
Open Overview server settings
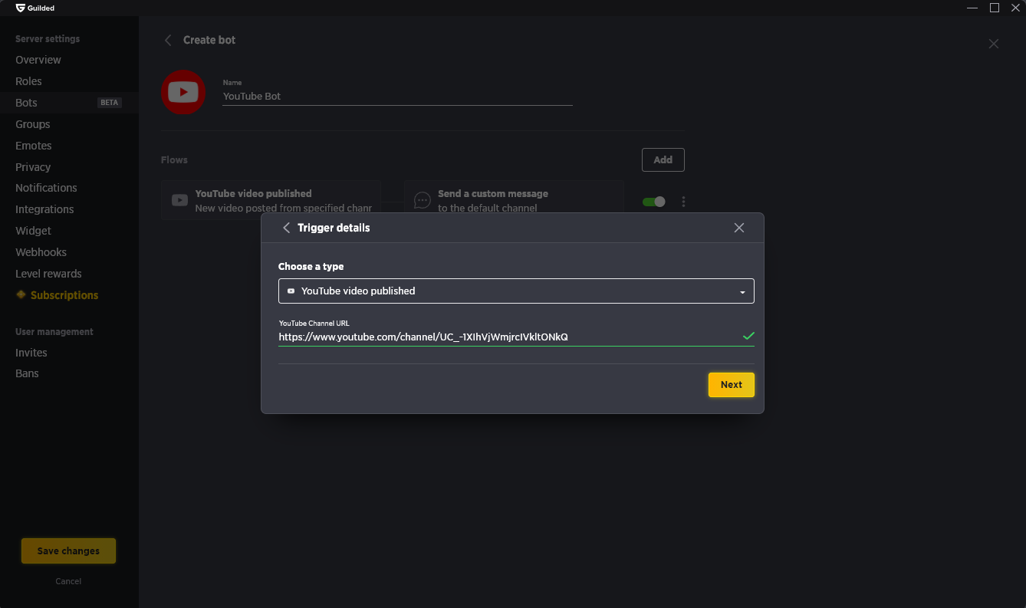38,60
